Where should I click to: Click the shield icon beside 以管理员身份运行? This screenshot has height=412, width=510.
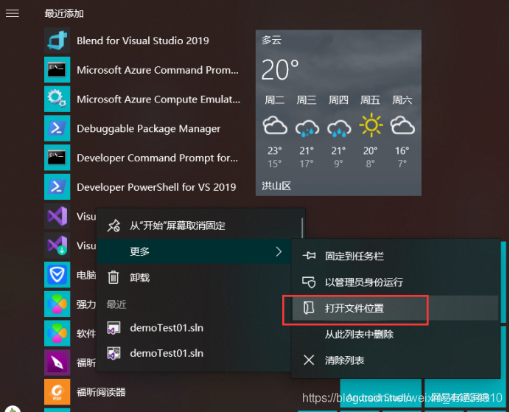pos(309,282)
